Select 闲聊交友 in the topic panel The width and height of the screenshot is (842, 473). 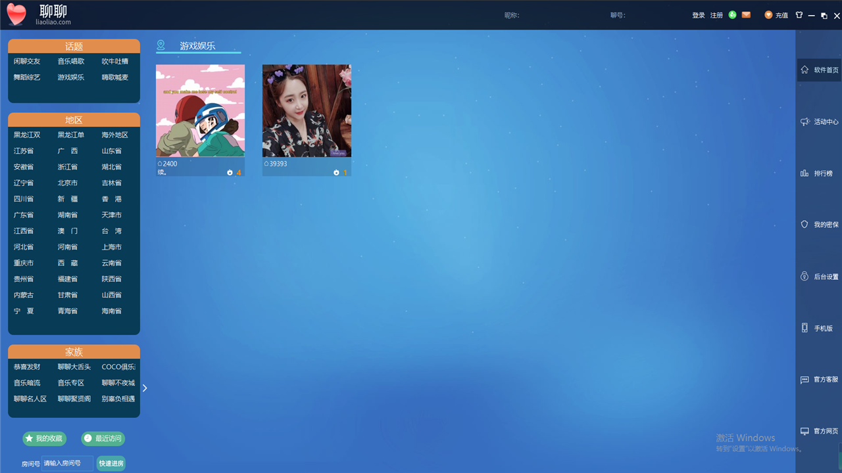click(x=27, y=62)
